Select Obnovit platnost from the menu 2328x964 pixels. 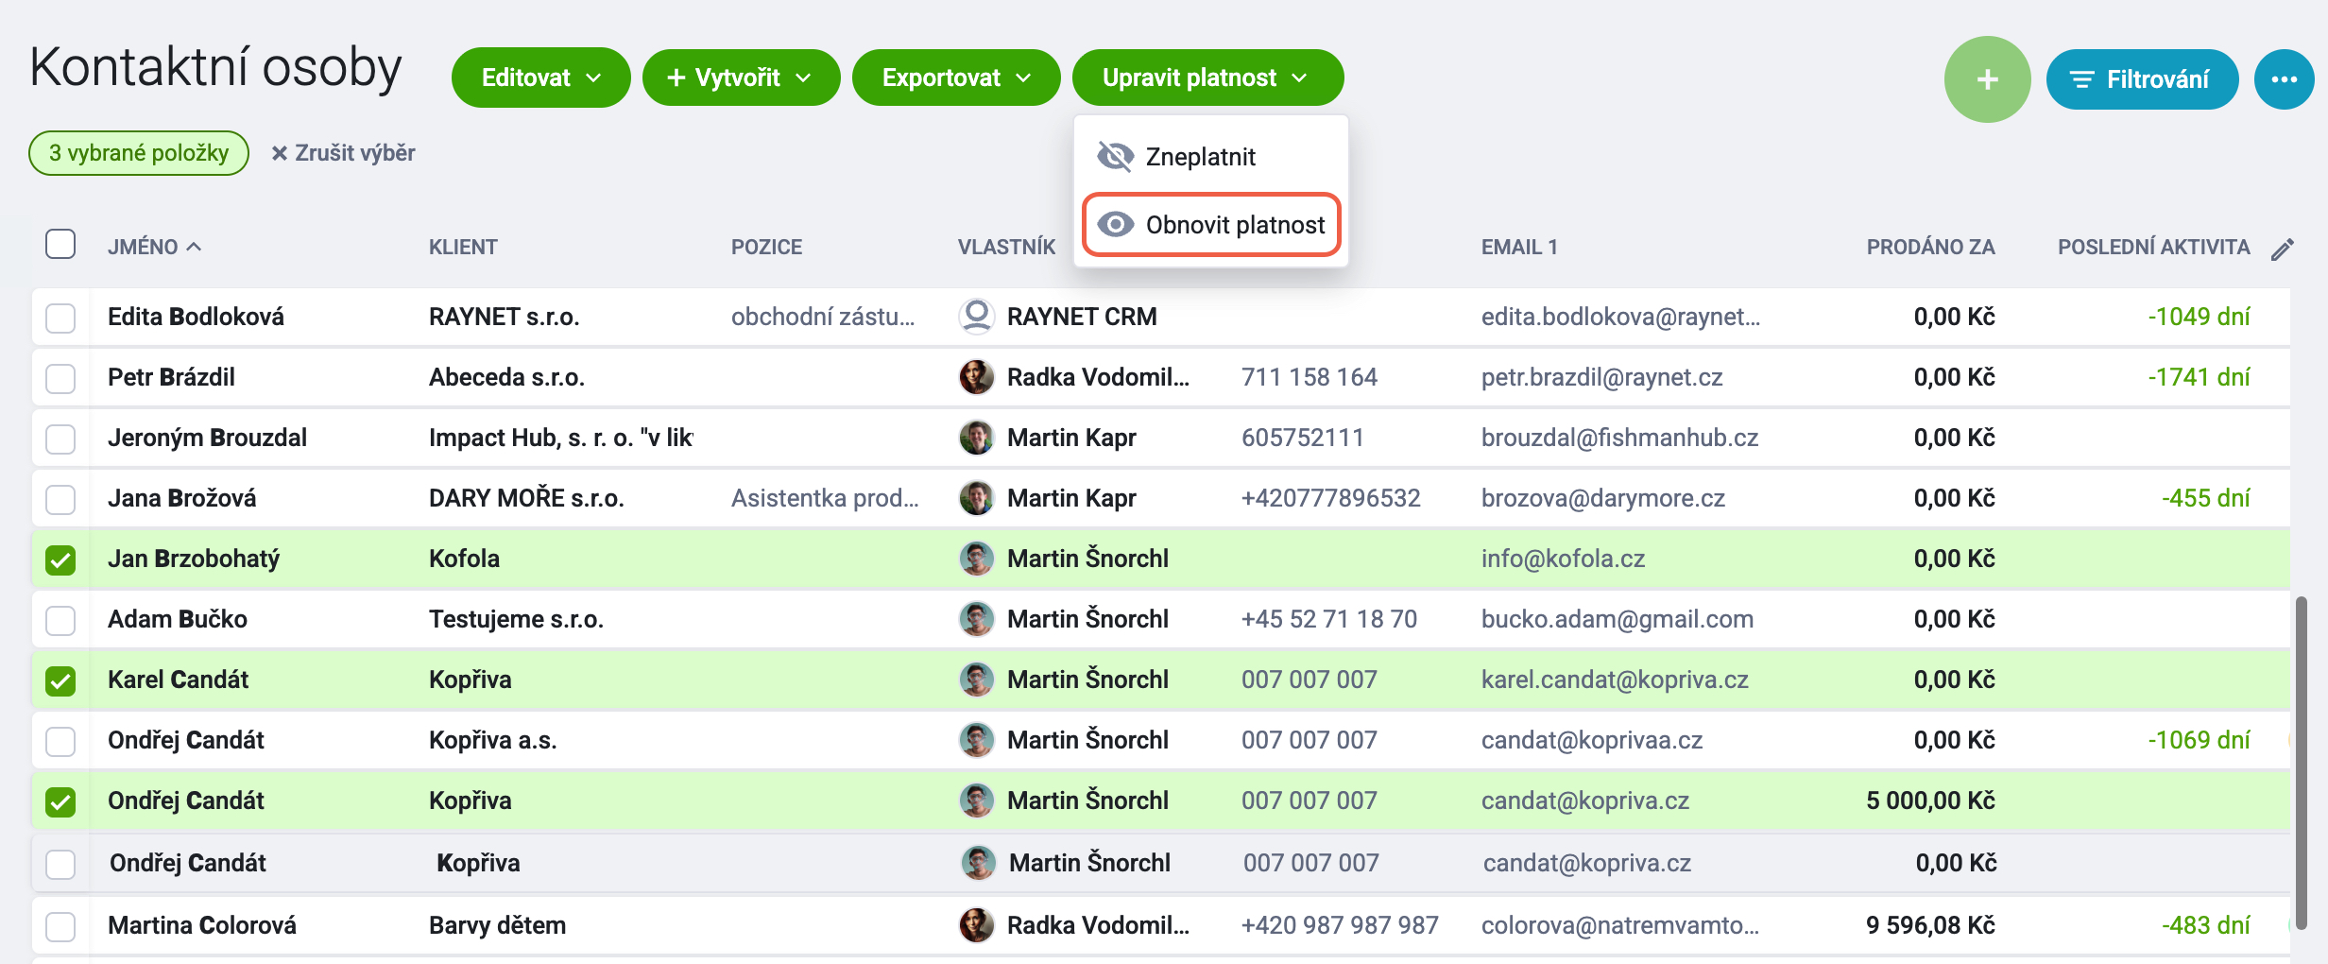[1210, 224]
